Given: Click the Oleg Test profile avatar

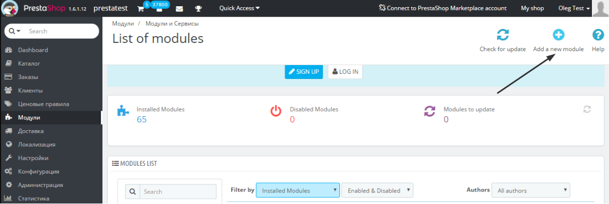Looking at the screenshot, I should point(601,9).
